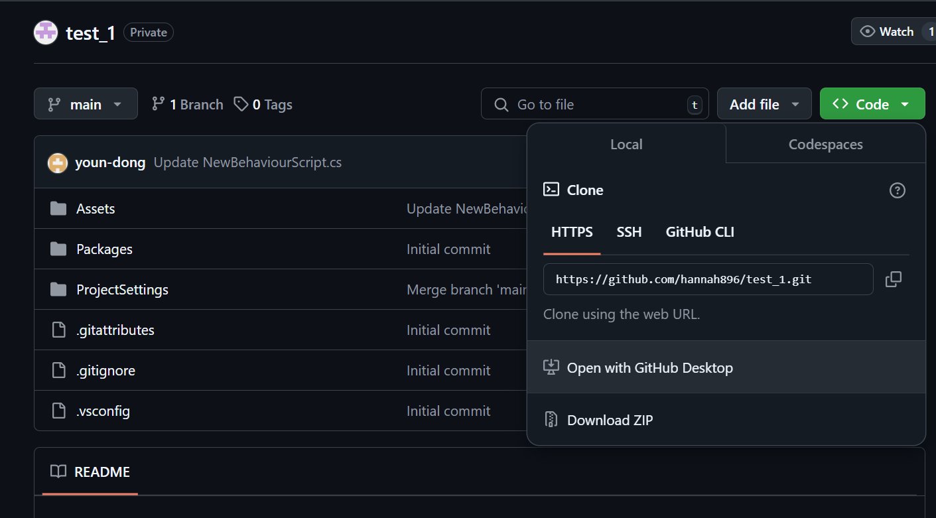Screen dimensions: 936x518
Task: Open the .gitattributes file
Action: coord(115,330)
